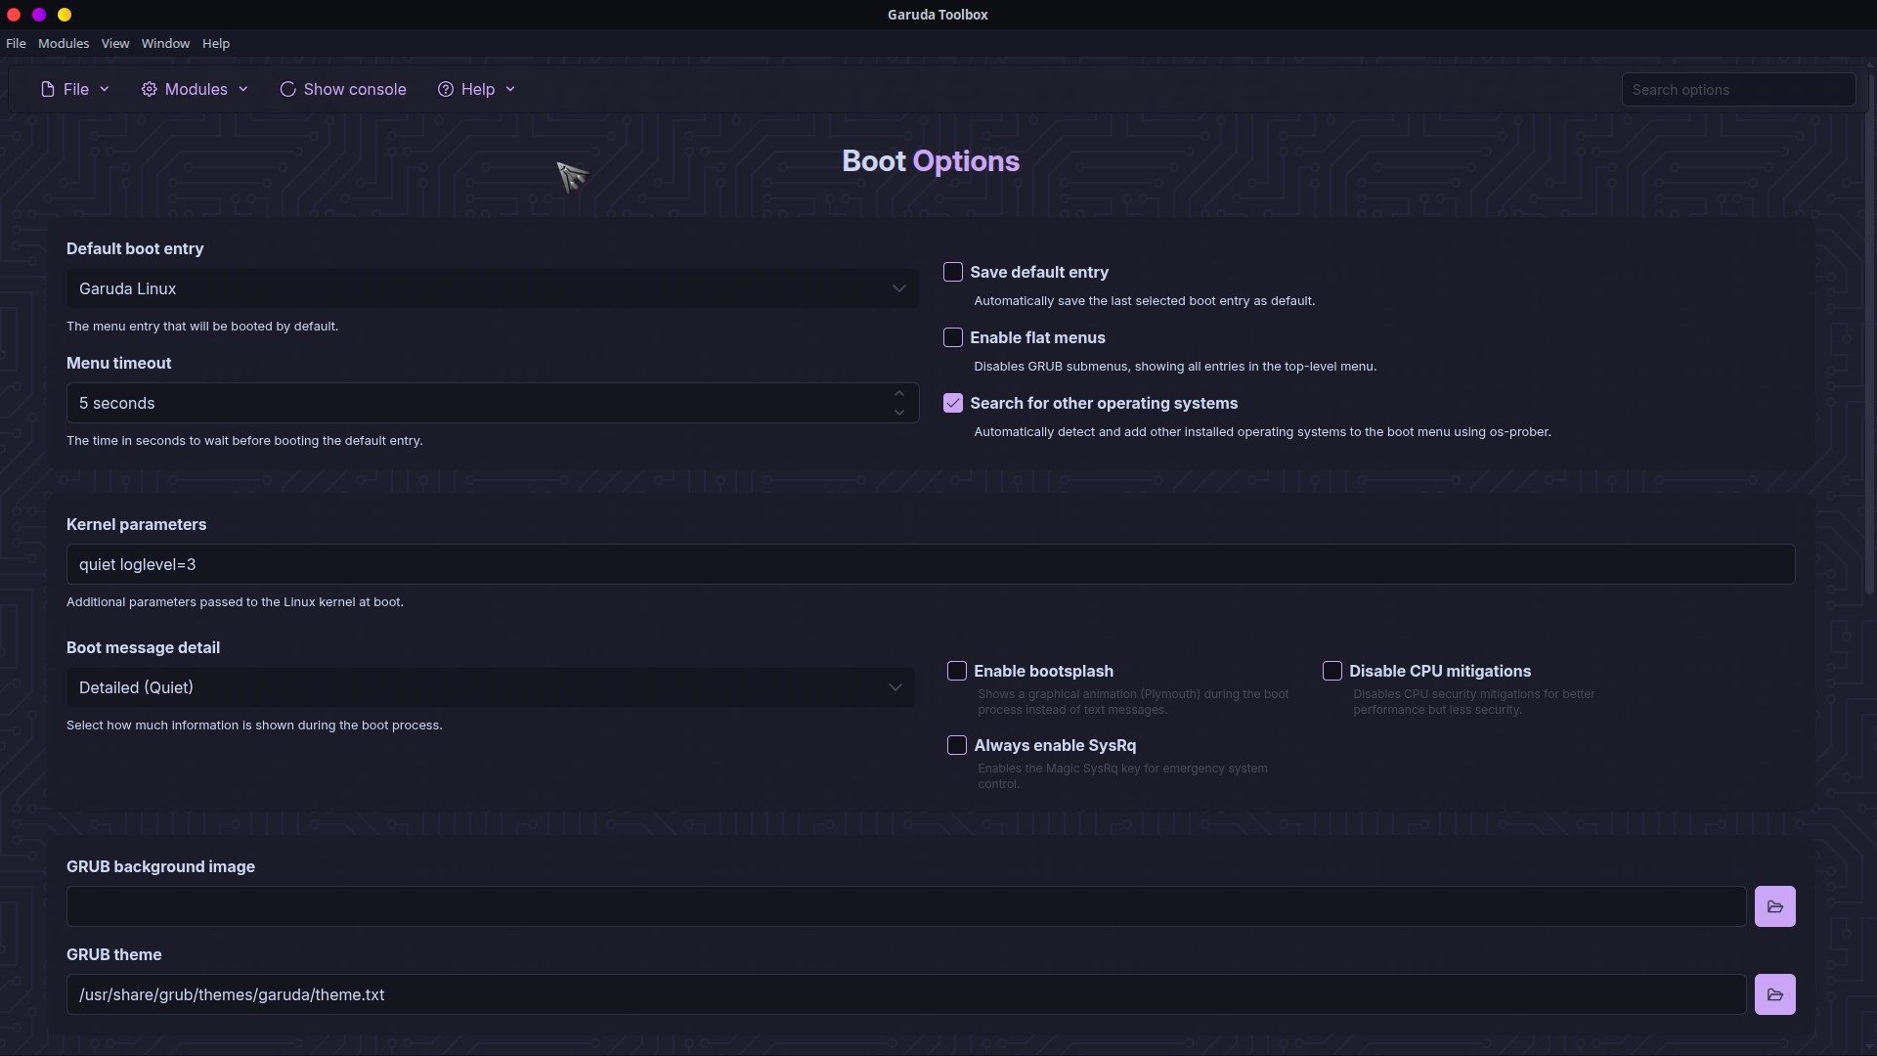1877x1056 pixels.
Task: Click the File document icon in toolbar
Action: (48, 89)
